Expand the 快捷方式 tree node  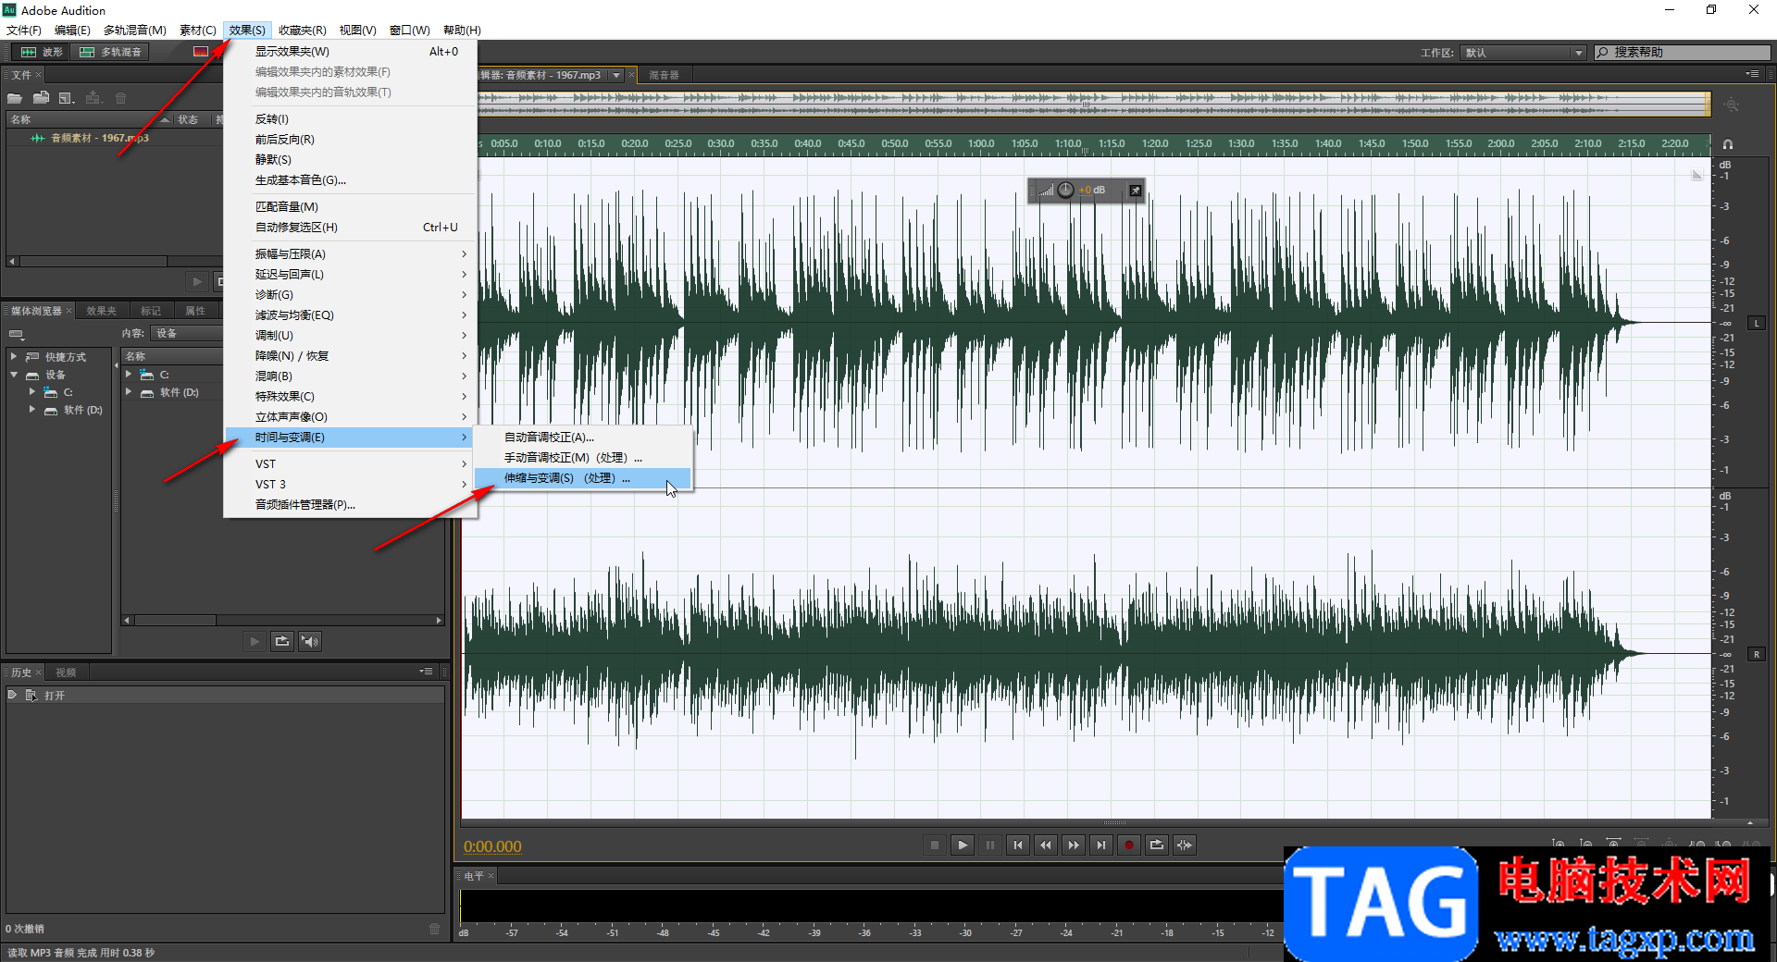click(14, 356)
